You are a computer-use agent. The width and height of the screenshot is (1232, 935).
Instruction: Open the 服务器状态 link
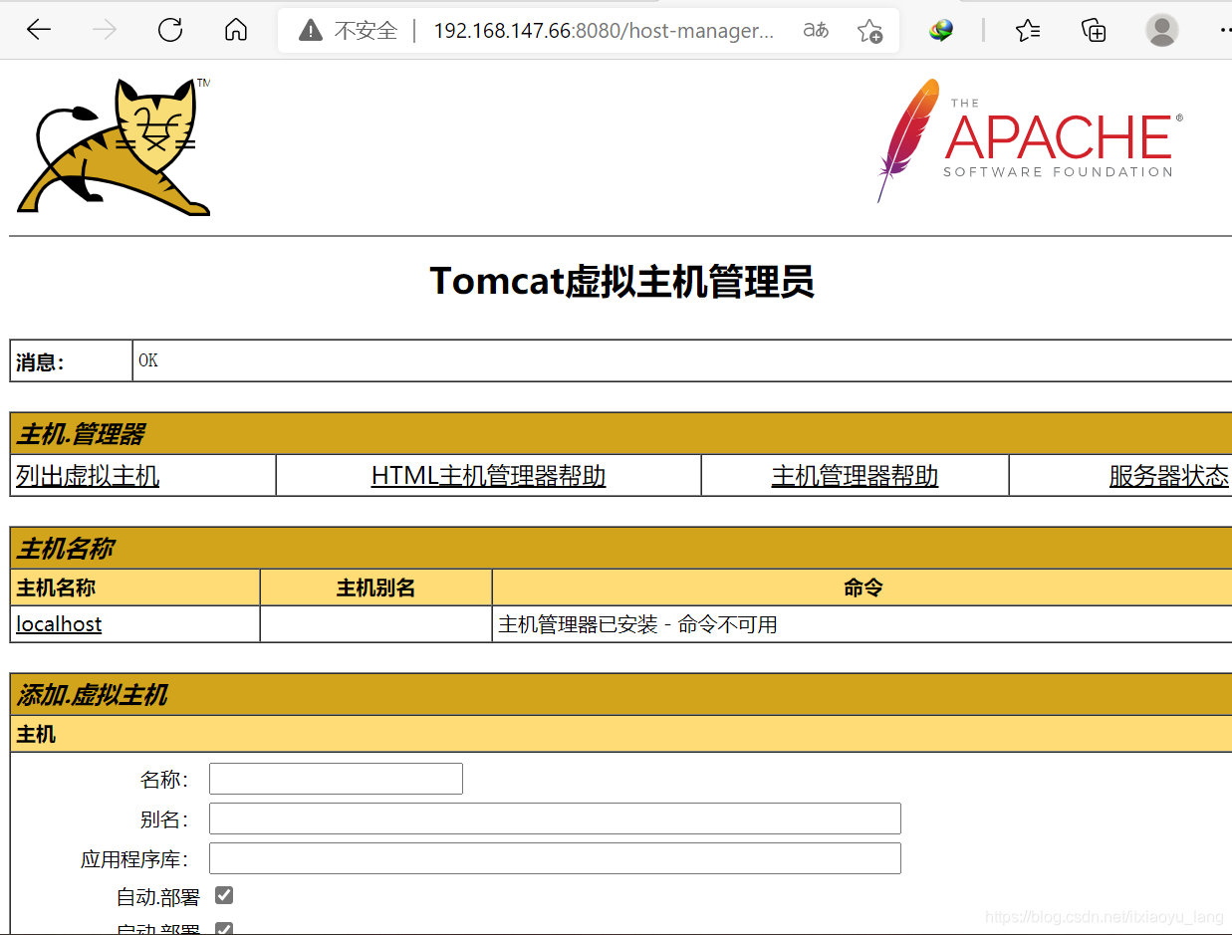[x=1169, y=476]
